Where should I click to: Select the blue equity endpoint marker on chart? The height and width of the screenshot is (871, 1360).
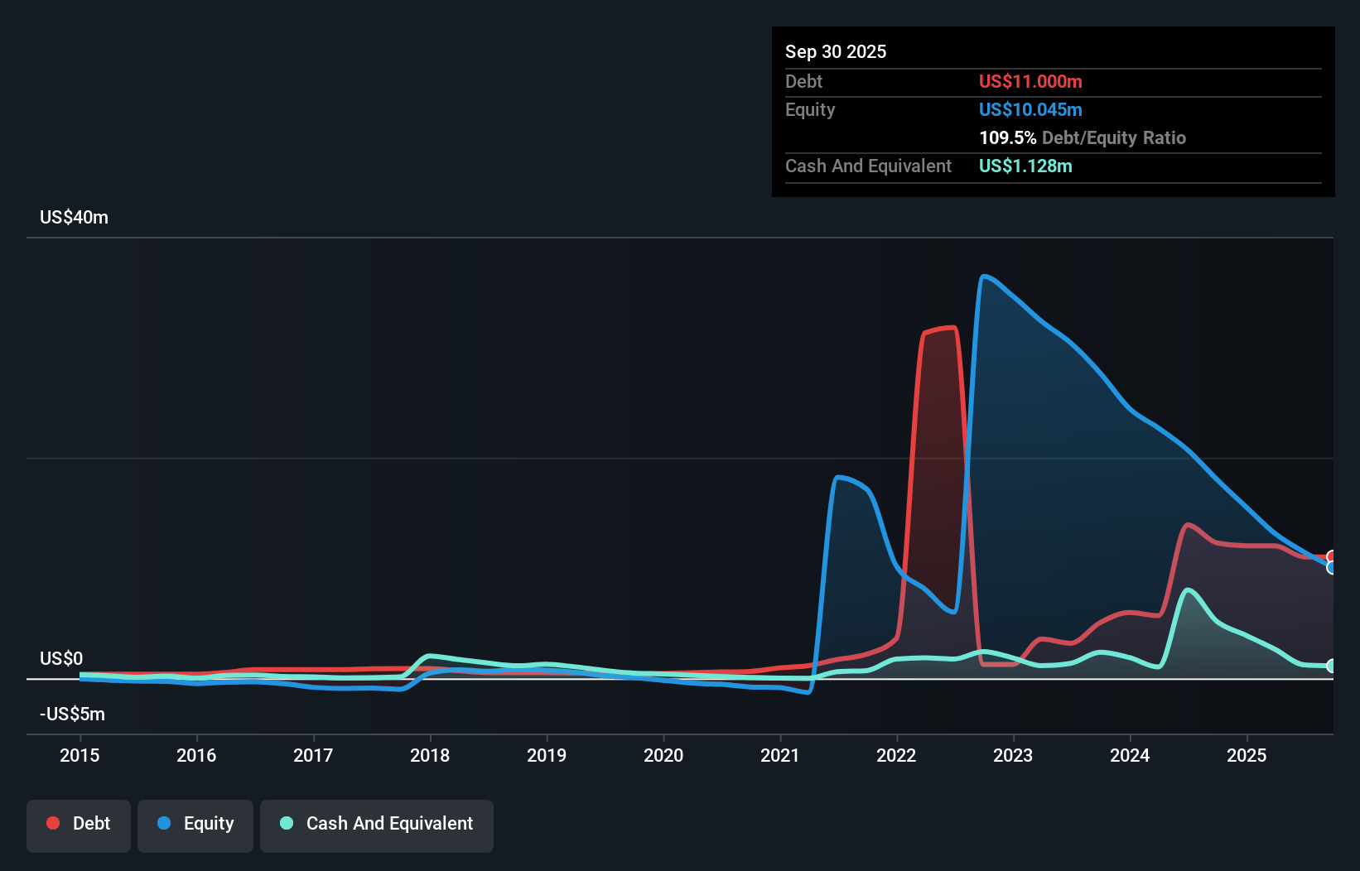point(1332,569)
